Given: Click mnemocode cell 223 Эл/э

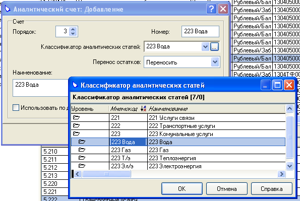Looking at the screenshot, I should (128, 166).
